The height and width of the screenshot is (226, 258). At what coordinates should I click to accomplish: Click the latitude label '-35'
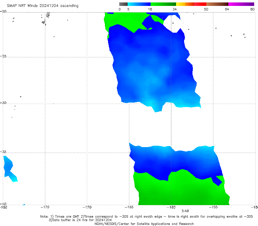pos(3,152)
